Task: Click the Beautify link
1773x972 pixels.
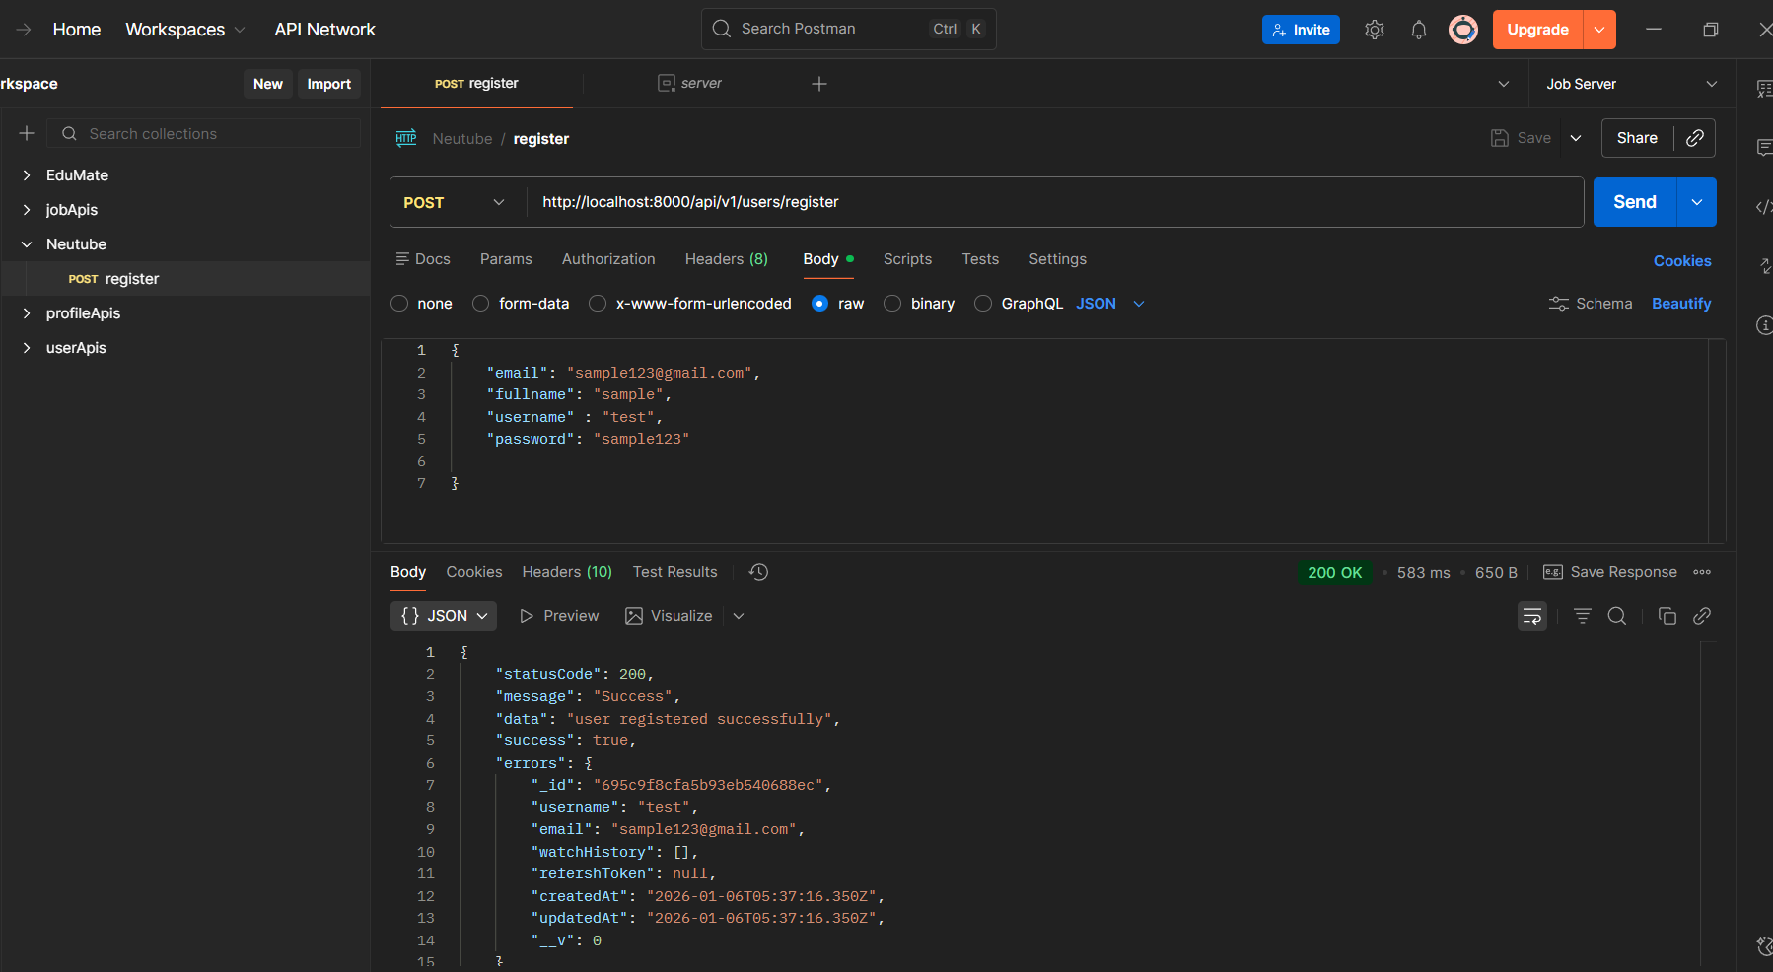Action: click(x=1681, y=304)
